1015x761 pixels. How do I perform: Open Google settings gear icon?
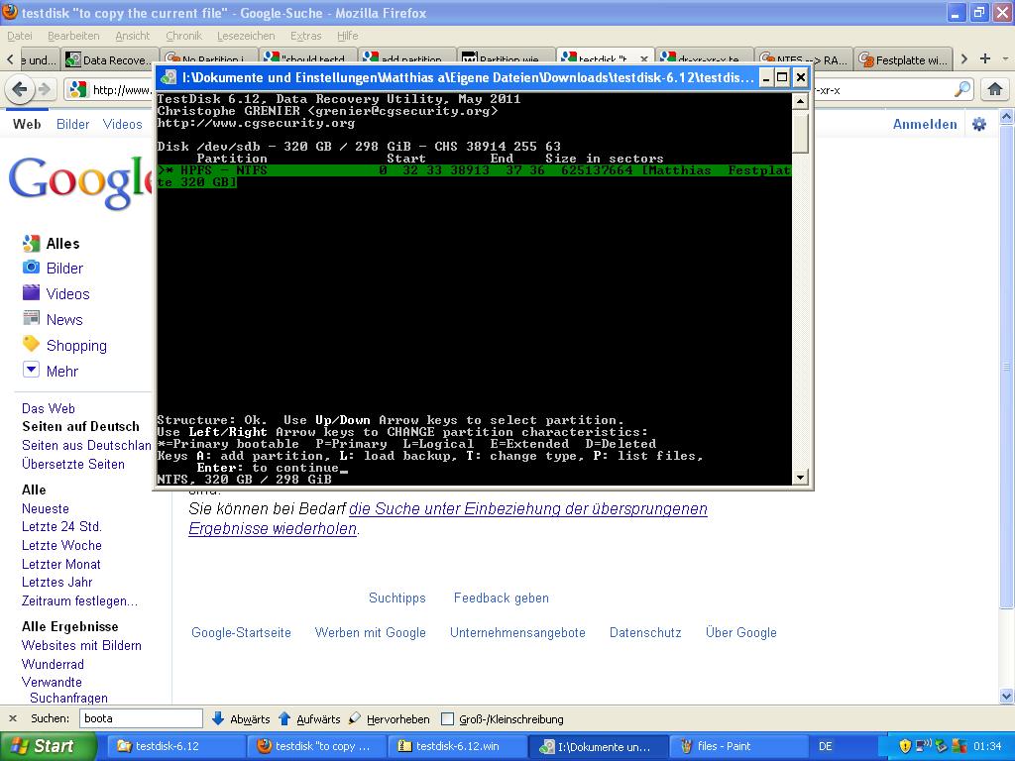979,124
